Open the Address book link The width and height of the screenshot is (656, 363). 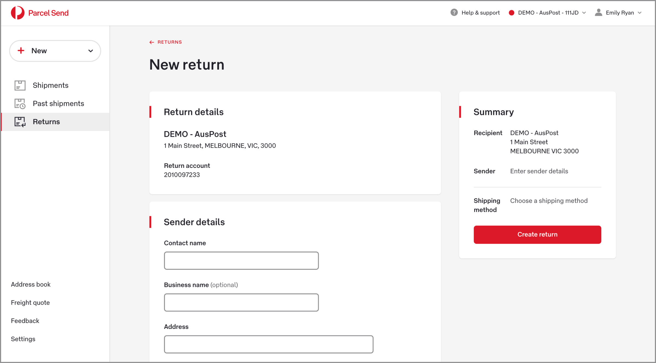coord(31,284)
